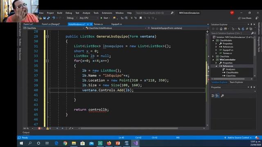Click the yellow warning count indicator
This screenshot has height=147, width=262.
(x=49, y=128)
